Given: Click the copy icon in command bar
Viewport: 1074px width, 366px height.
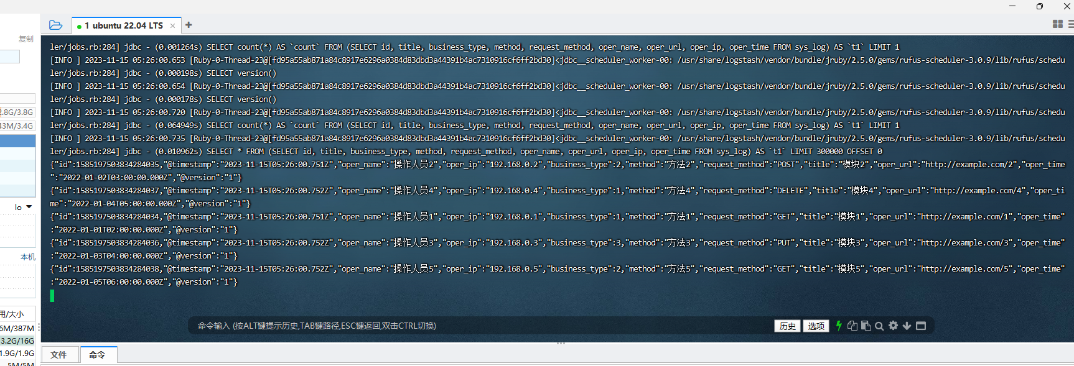Looking at the screenshot, I should [852, 326].
